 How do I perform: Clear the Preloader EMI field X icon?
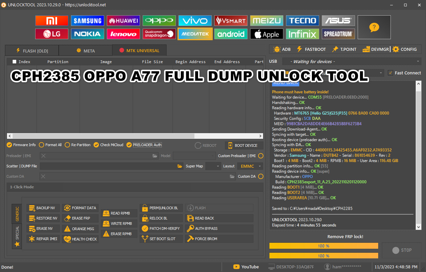point(43,156)
